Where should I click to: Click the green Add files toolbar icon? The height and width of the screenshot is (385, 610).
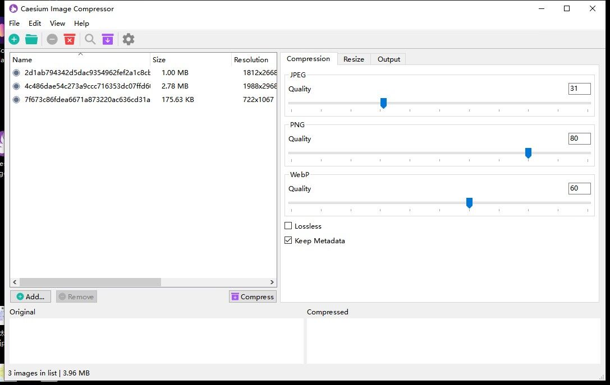[14, 39]
